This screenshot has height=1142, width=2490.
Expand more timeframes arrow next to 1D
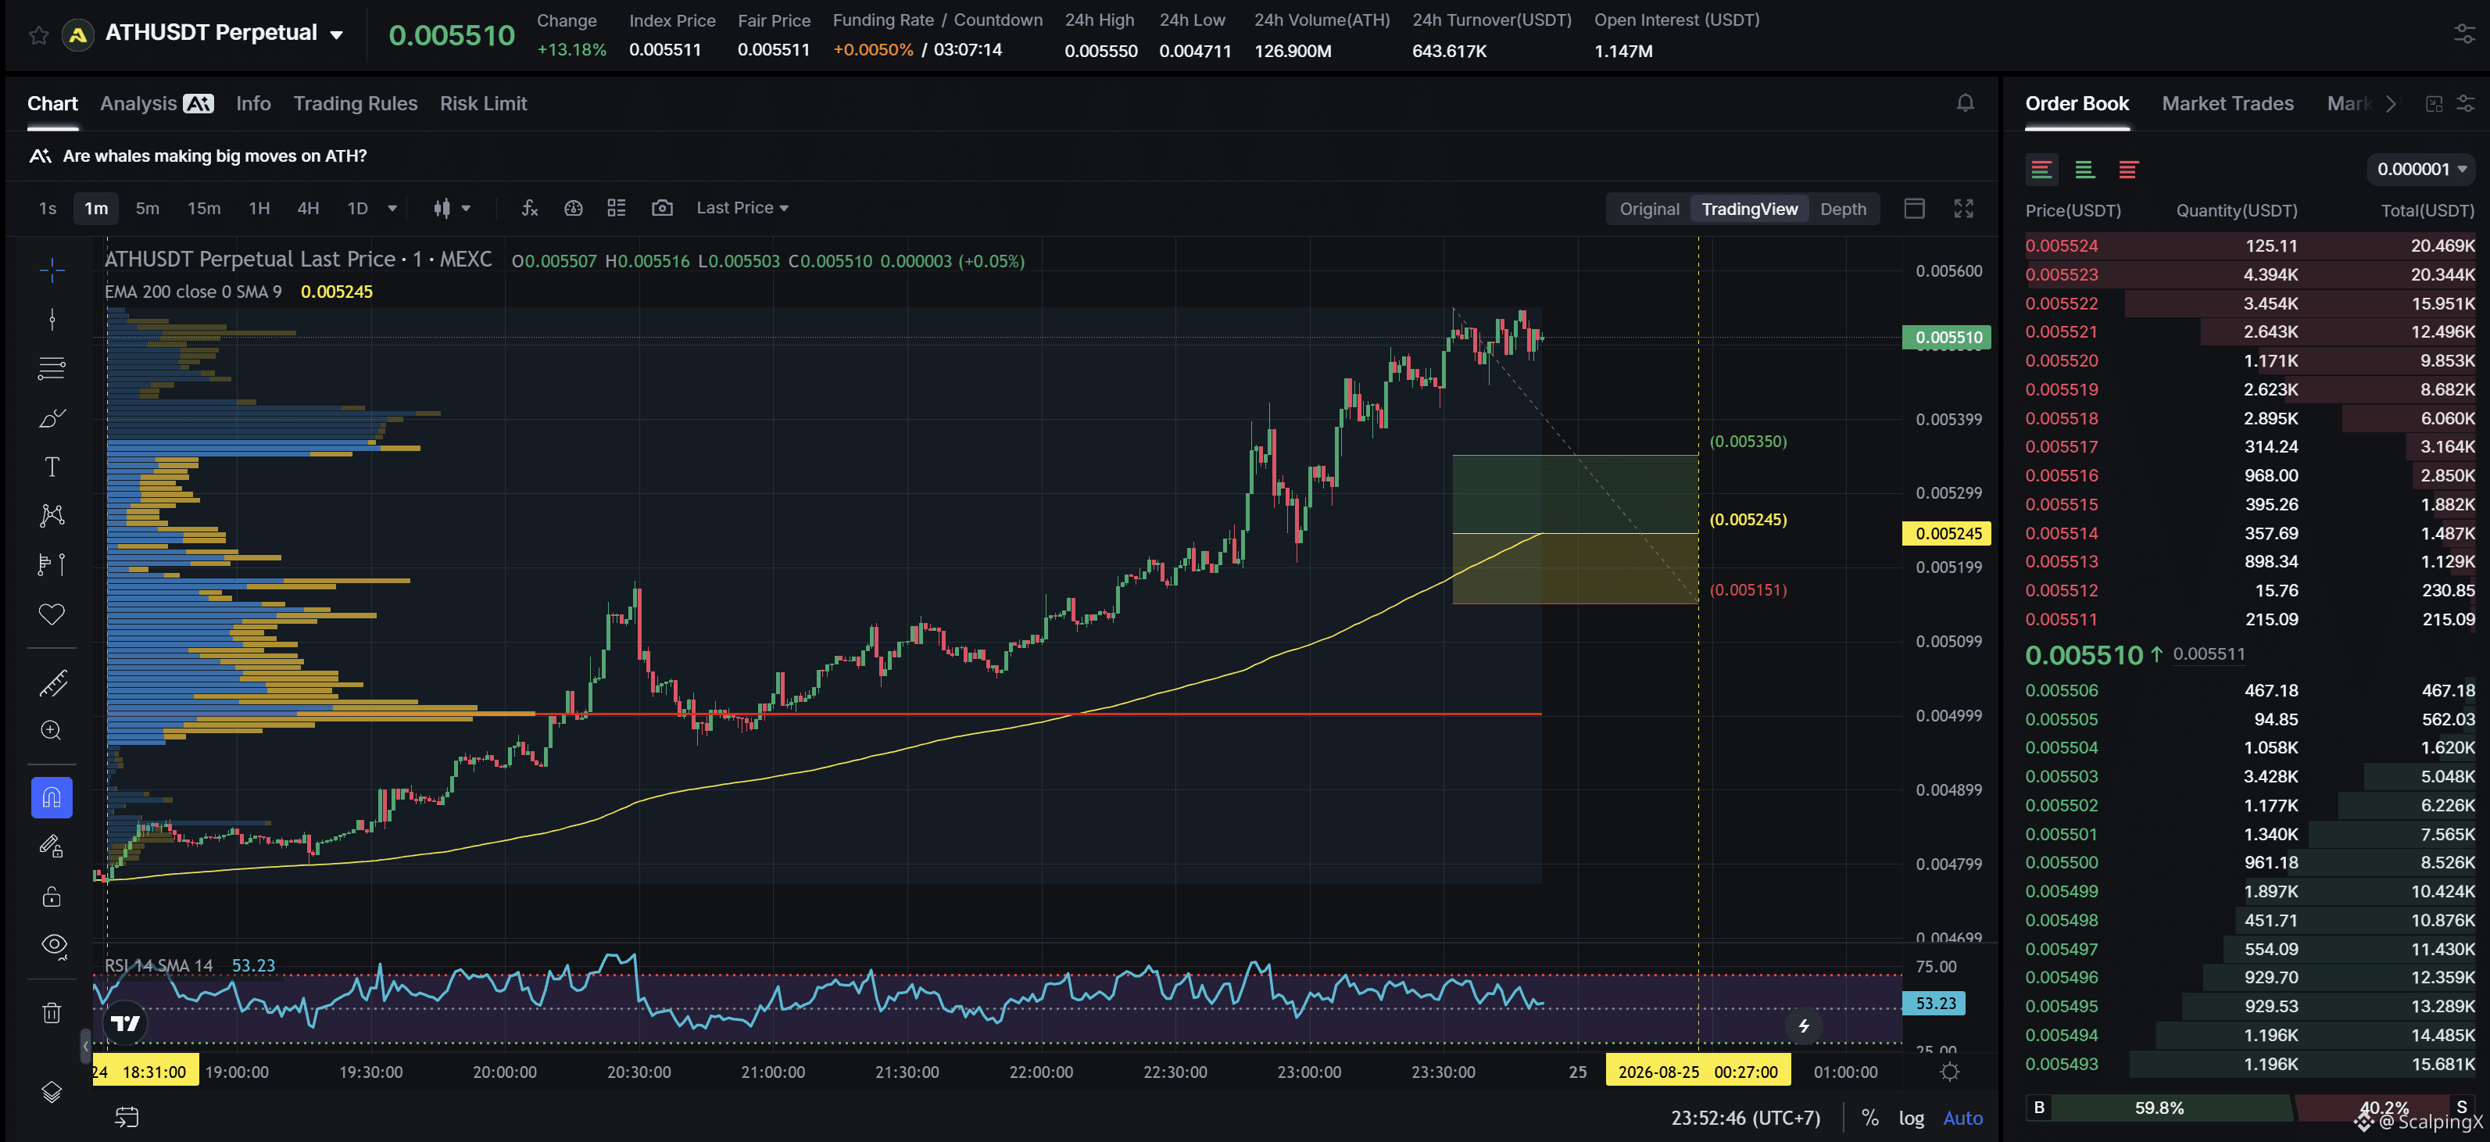(392, 208)
